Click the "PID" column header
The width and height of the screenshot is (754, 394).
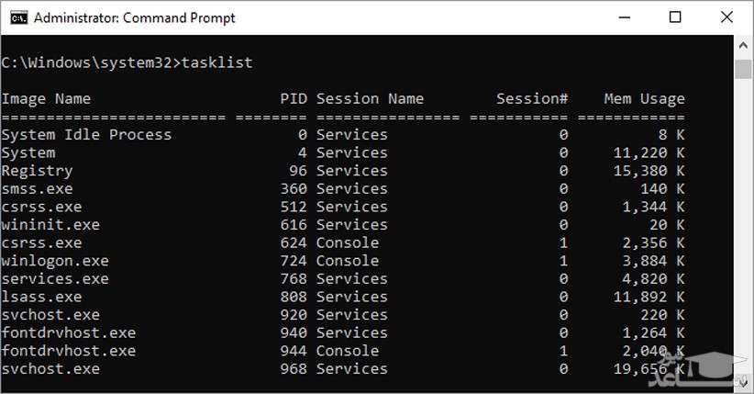tap(294, 98)
